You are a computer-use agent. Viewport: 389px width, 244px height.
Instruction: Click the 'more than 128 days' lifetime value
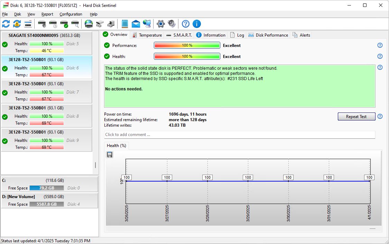tap(187, 120)
